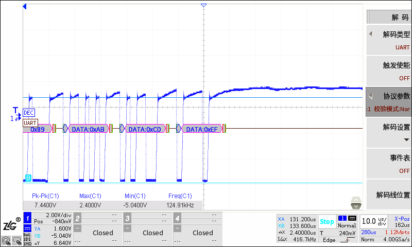Tap the Edge trigger type row
Screen dimensions: 412x247
338,240
